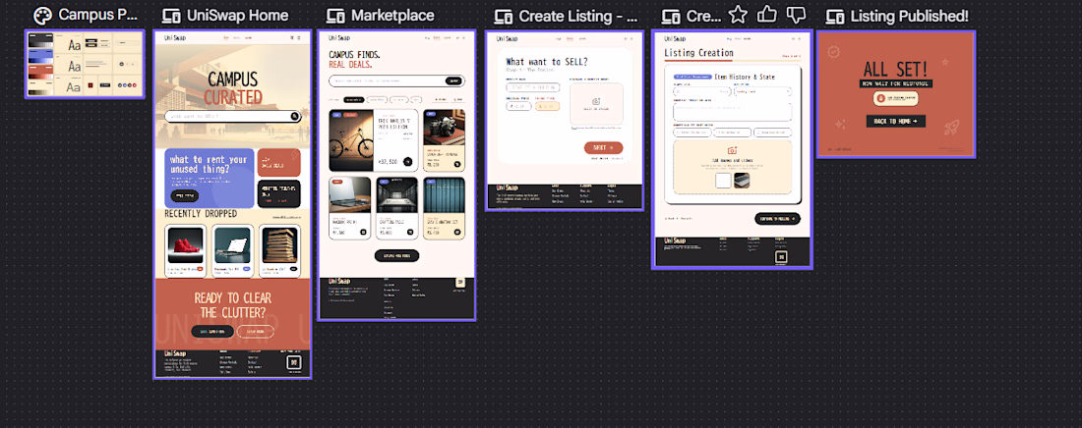Click the black-to-white gradient swatch in palette frame
Viewport: 1082px width, 428px height.
42,40
